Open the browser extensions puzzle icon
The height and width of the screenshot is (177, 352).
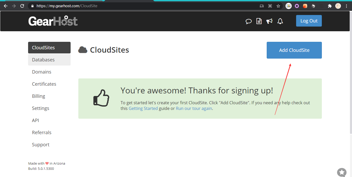click(330, 6)
